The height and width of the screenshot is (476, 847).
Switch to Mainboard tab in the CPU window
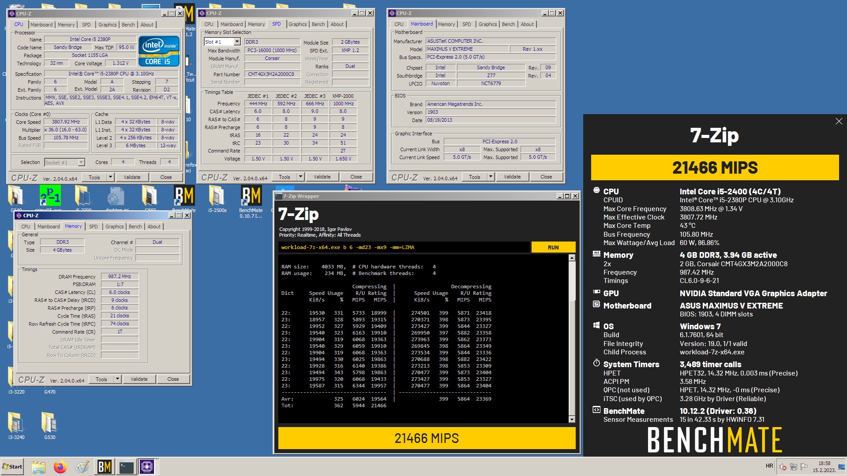point(41,25)
